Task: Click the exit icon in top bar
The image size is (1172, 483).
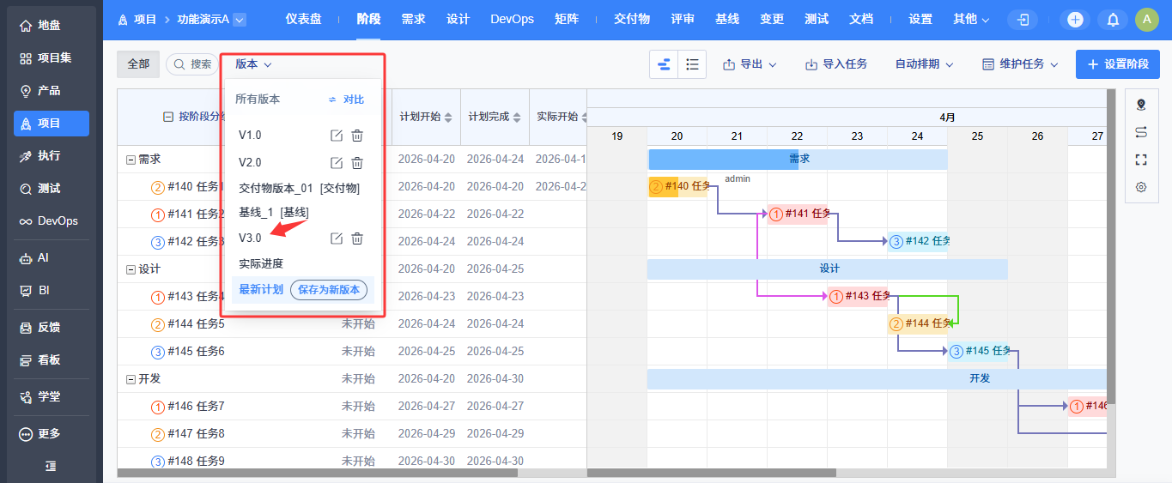Action: [1023, 20]
